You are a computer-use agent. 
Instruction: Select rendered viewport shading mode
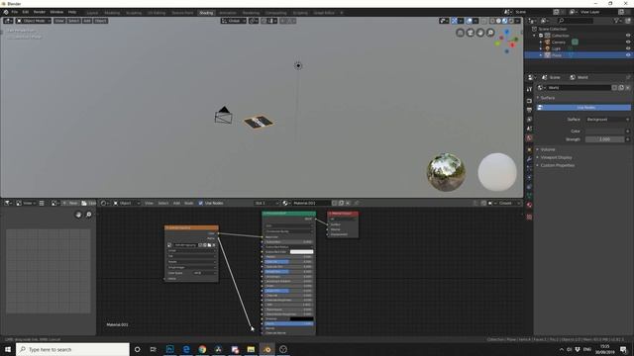[x=511, y=21]
